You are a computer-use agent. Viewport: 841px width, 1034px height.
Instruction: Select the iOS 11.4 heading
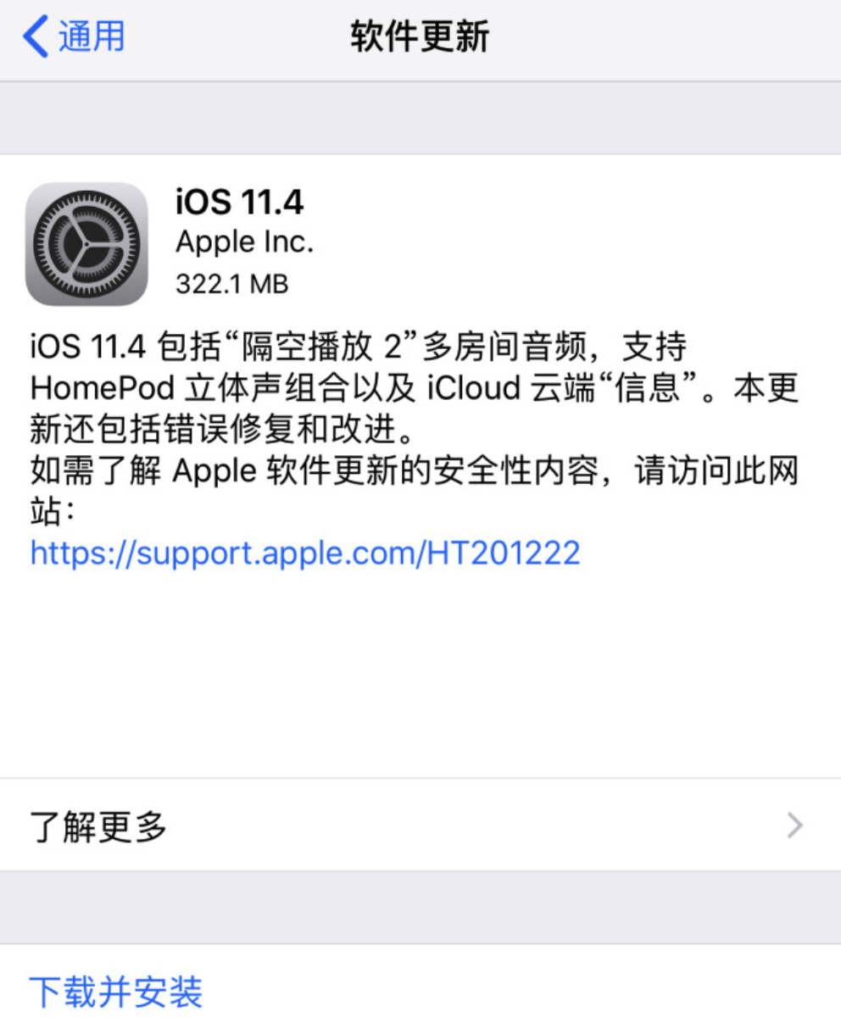pos(239,202)
